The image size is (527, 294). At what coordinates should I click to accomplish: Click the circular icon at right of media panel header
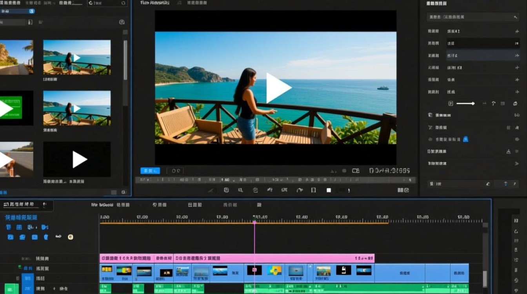(122, 22)
